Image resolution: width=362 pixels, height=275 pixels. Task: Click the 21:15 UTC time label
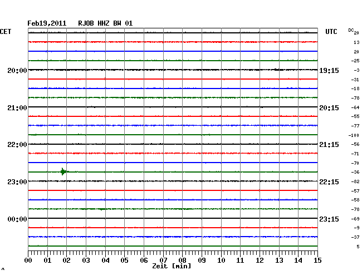click(x=329, y=145)
